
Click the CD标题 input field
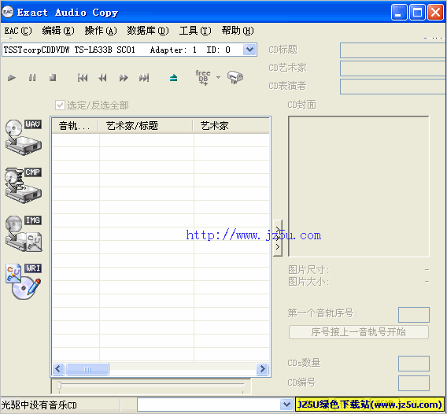(x=393, y=50)
